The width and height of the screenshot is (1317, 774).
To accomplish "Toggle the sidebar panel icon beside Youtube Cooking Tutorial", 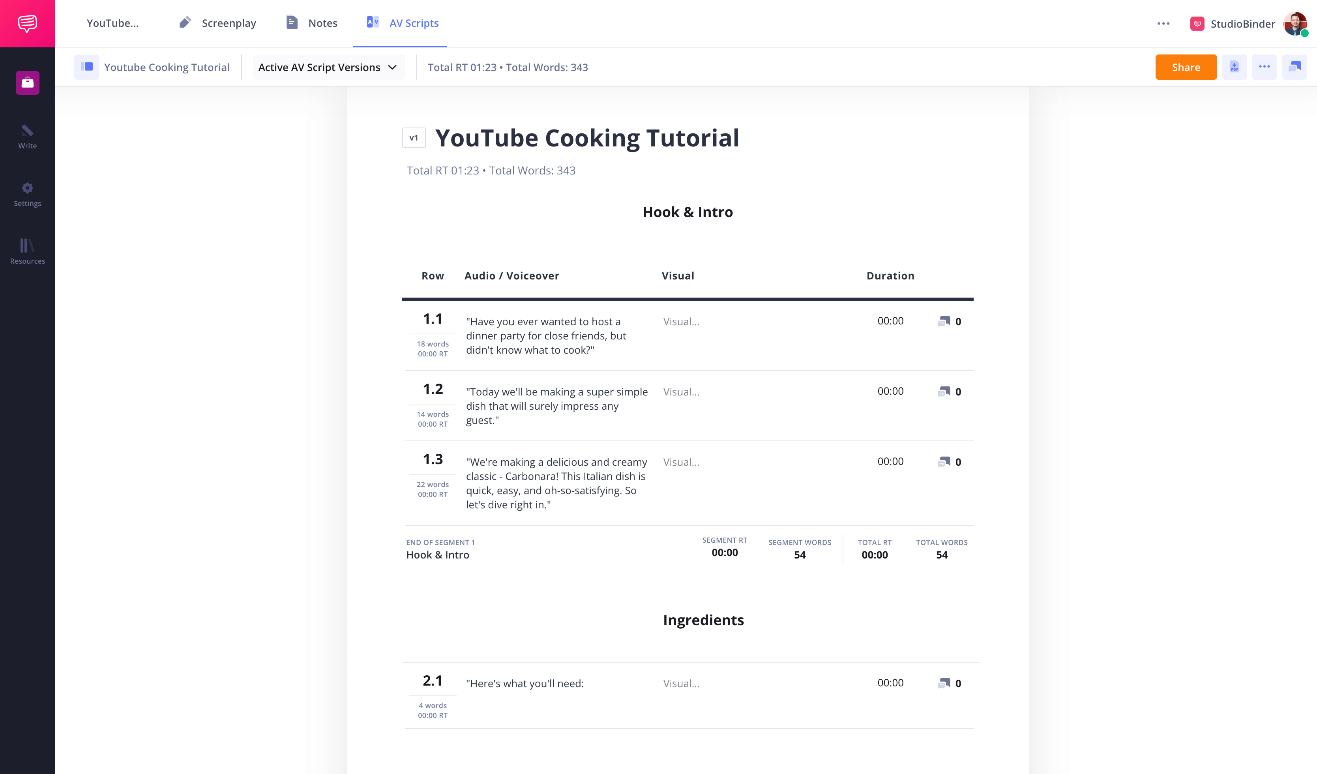I will coord(87,67).
